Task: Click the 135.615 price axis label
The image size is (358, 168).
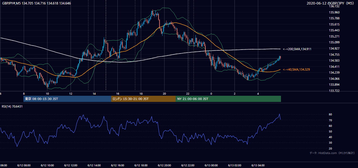Action: pyautogui.click(x=334, y=24)
